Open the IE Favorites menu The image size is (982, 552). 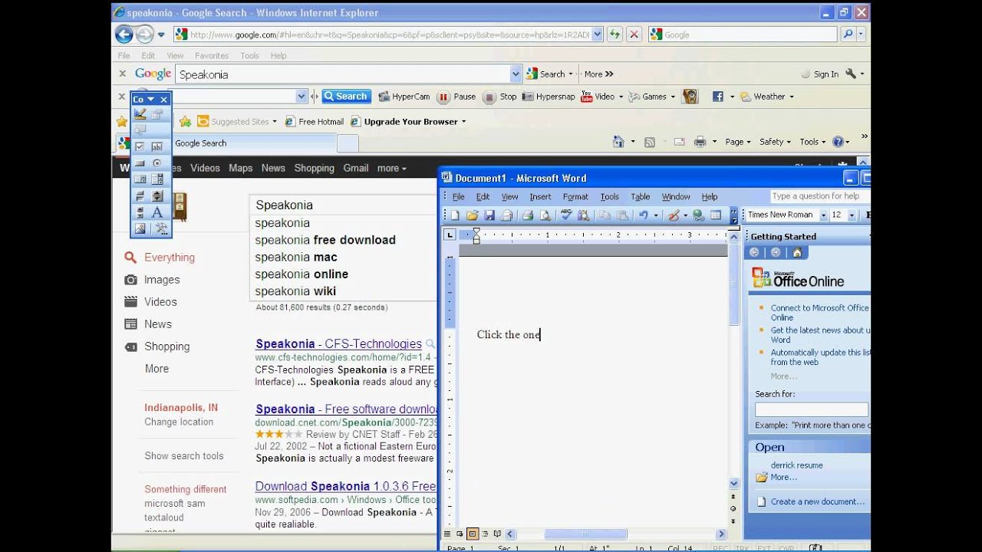pyautogui.click(x=212, y=56)
